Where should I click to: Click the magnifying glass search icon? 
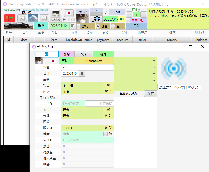pos(96,19)
